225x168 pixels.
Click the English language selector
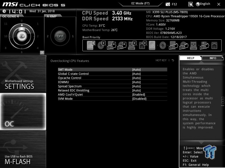pyautogui.click(x=205, y=4)
